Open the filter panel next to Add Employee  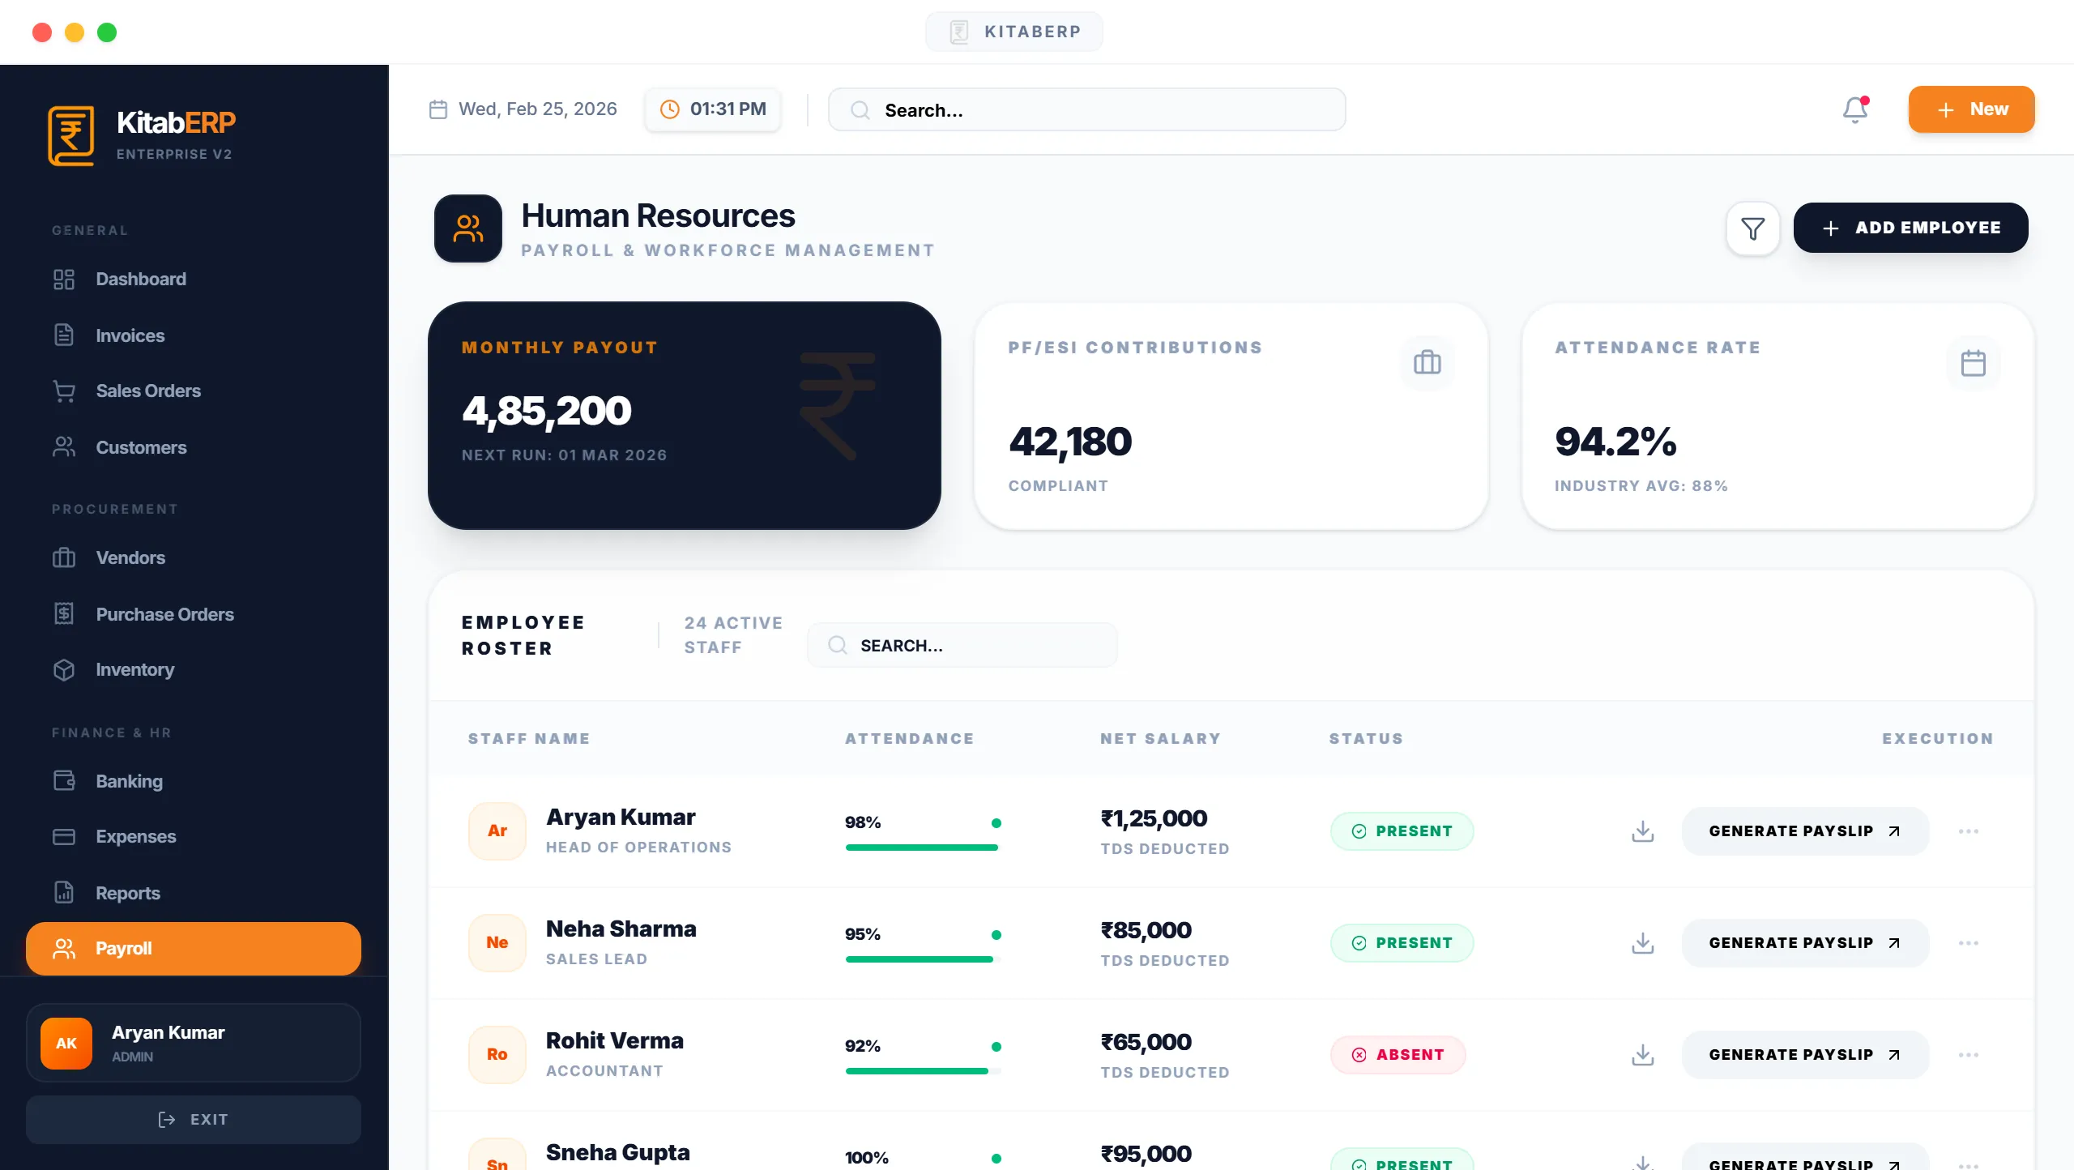(x=1752, y=228)
